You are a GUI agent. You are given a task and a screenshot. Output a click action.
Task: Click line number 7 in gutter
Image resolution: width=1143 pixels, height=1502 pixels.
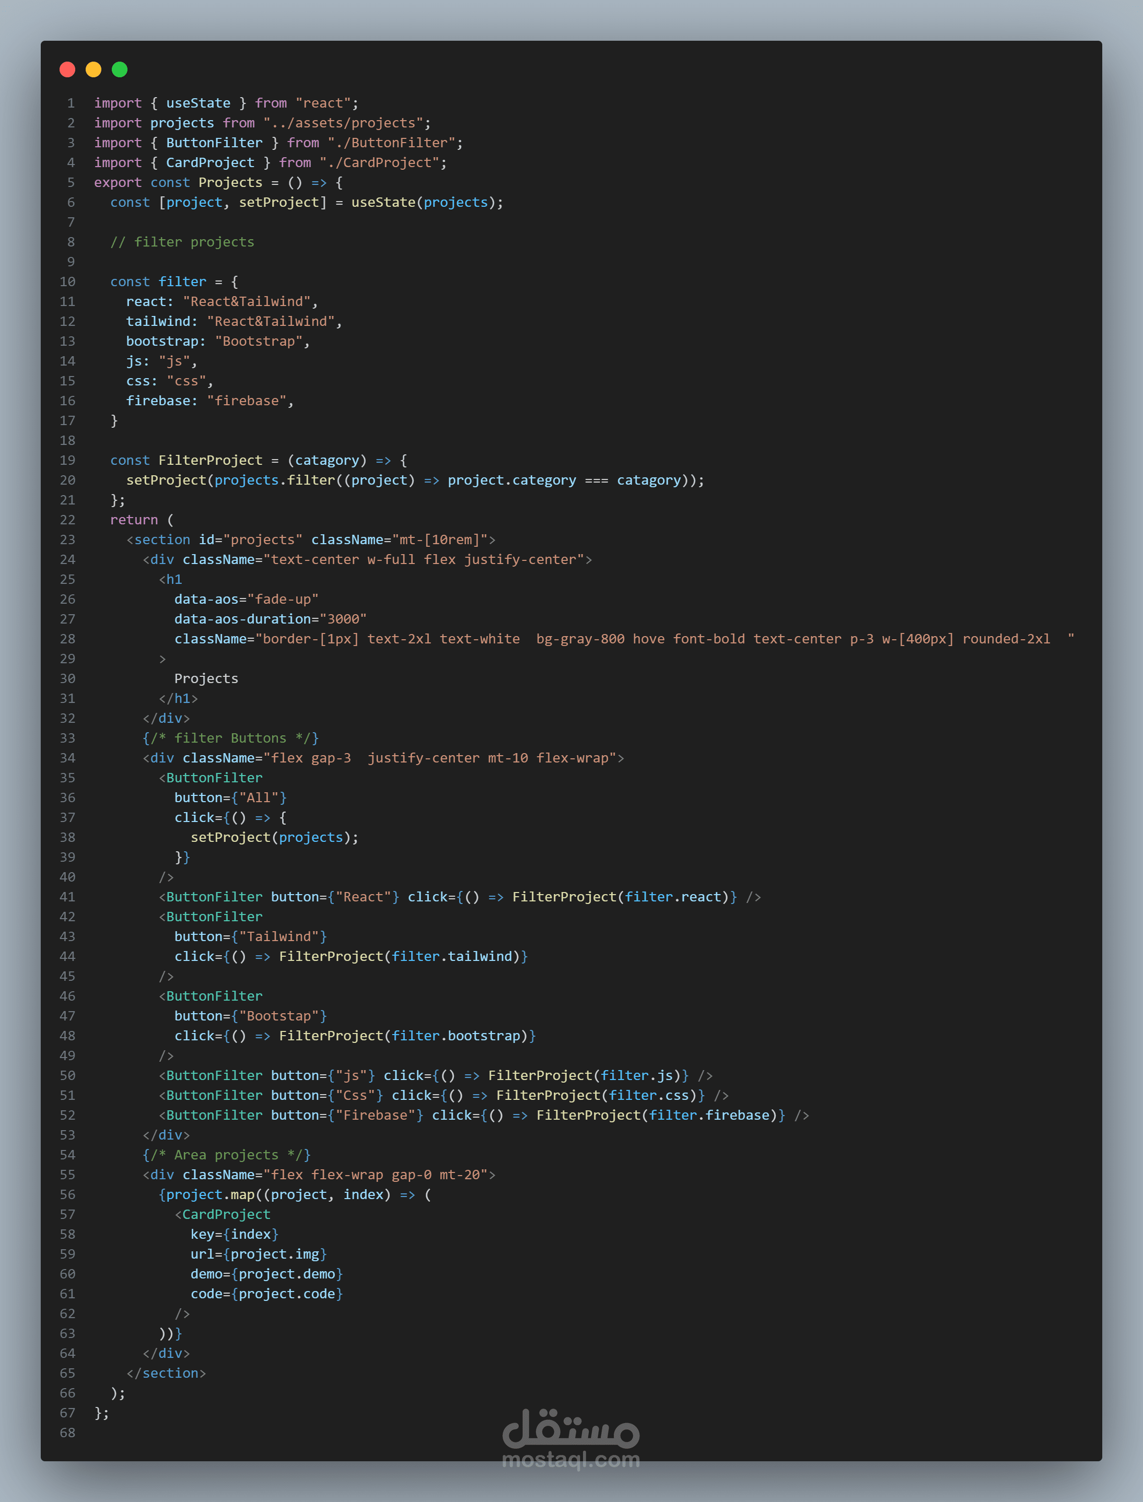point(71,222)
